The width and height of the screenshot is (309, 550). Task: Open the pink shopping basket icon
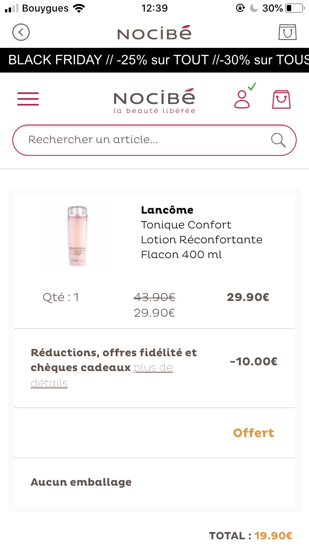(281, 99)
